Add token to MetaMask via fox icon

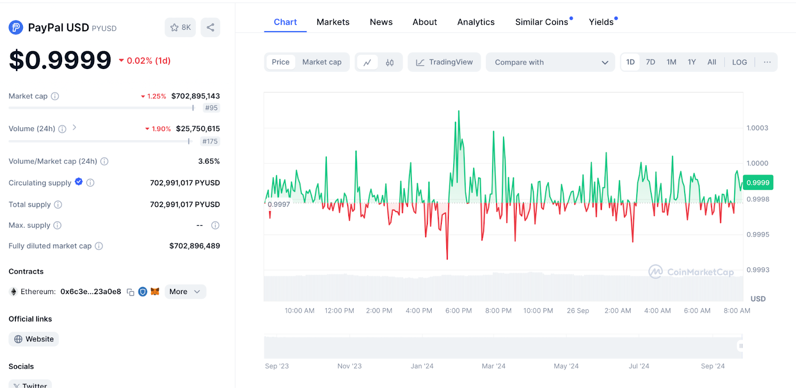pos(155,292)
